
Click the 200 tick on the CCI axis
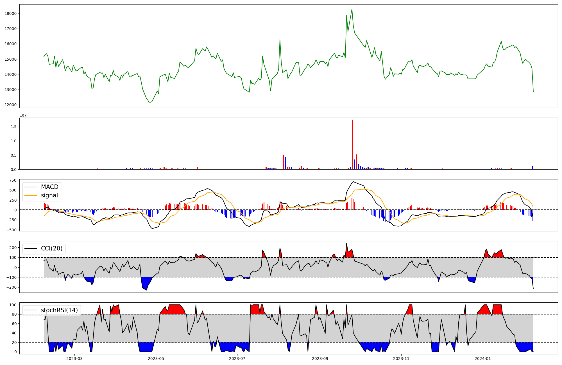[x=13, y=248]
